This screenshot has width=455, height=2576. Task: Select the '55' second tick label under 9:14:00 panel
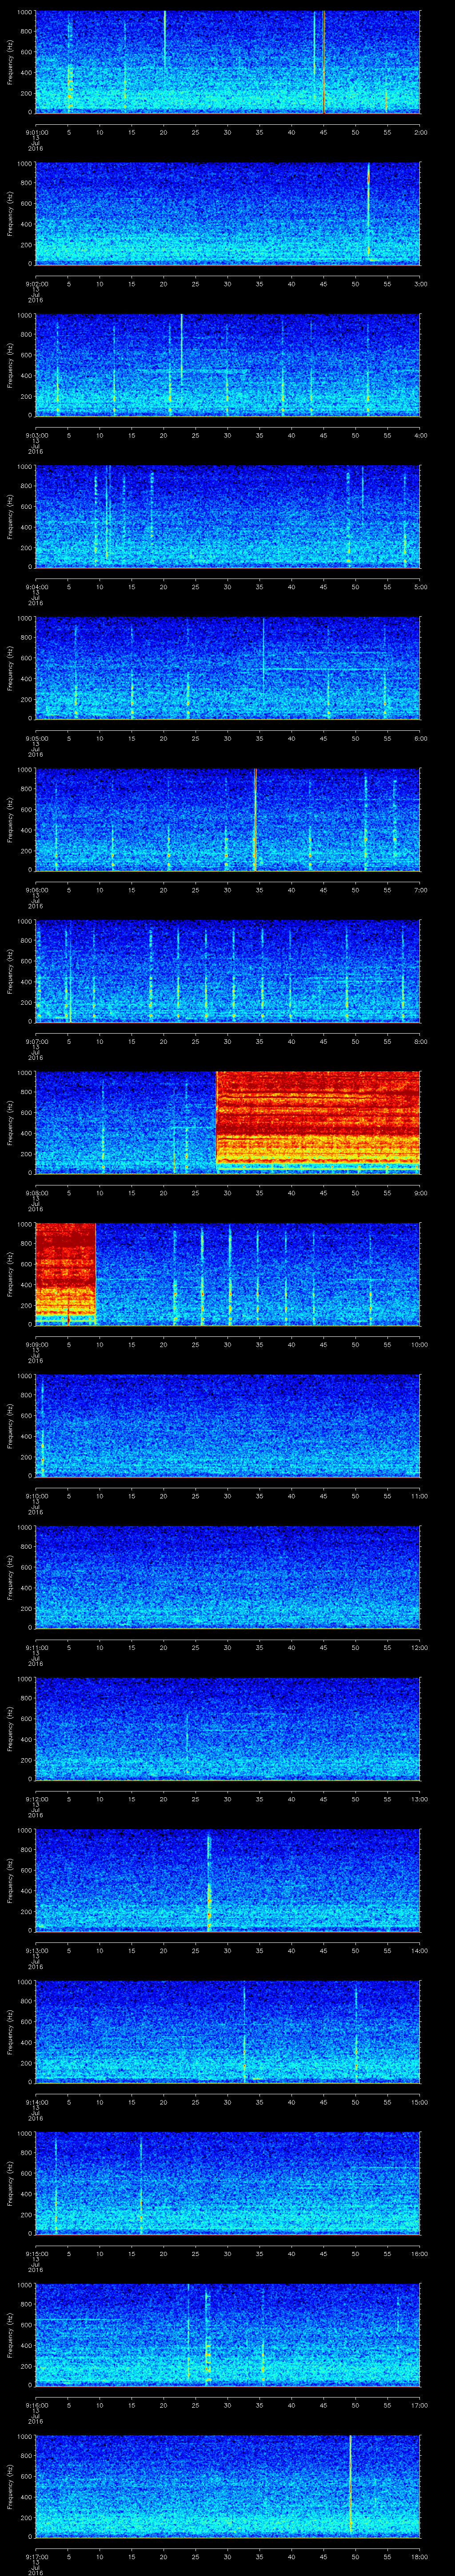[388, 2102]
